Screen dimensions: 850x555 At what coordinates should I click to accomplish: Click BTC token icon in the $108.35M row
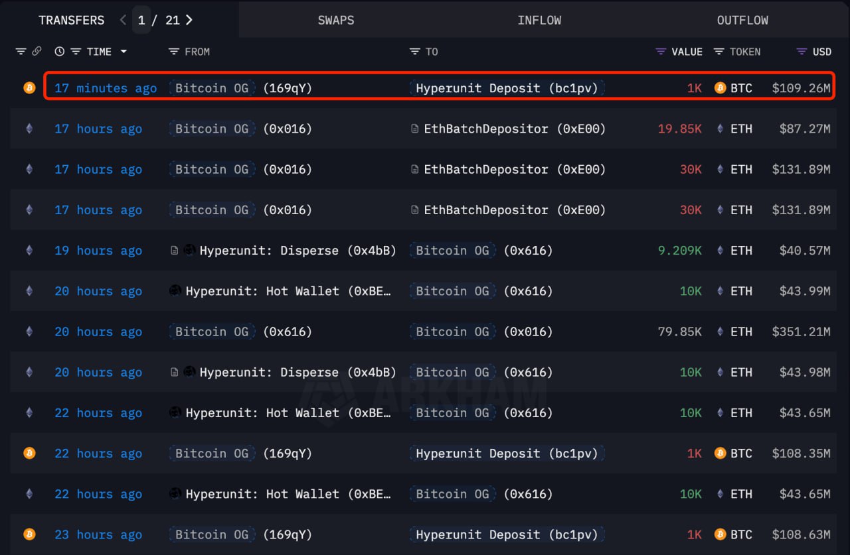720,453
